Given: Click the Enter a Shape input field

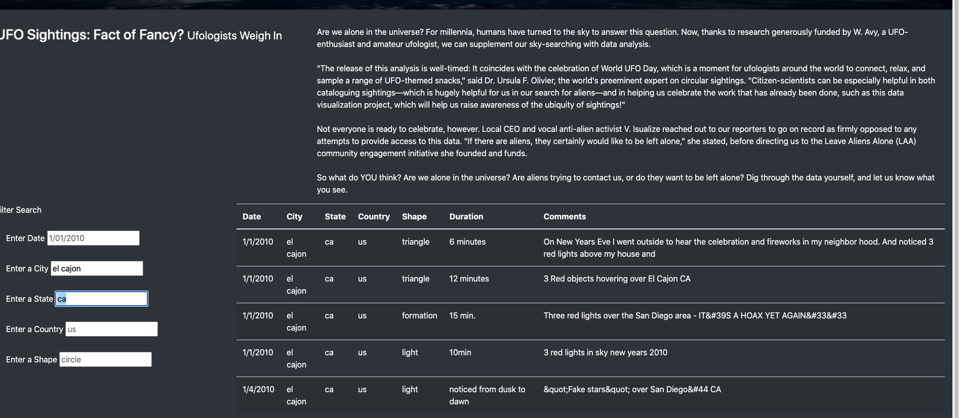Looking at the screenshot, I should [105, 359].
